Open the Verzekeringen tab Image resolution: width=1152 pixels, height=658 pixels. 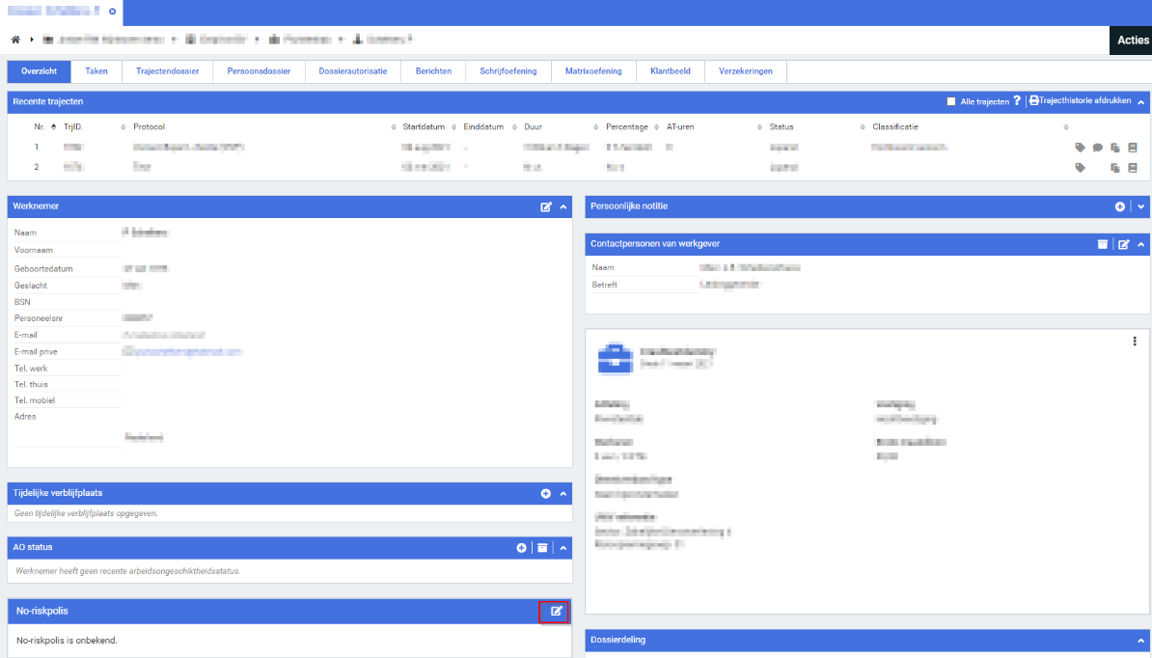point(746,71)
